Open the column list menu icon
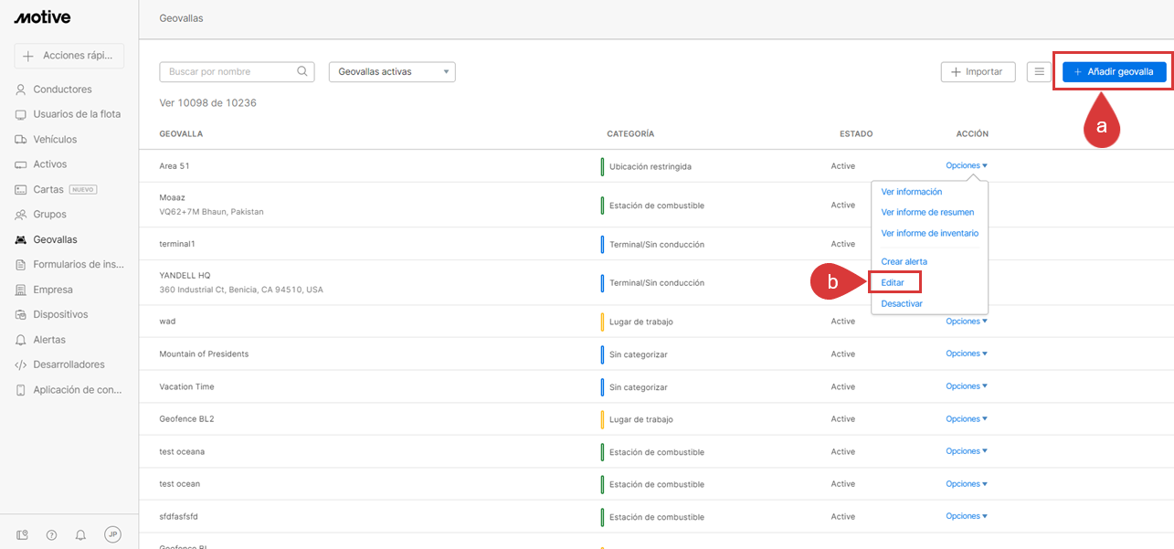The height and width of the screenshot is (549, 1174). click(x=1039, y=71)
